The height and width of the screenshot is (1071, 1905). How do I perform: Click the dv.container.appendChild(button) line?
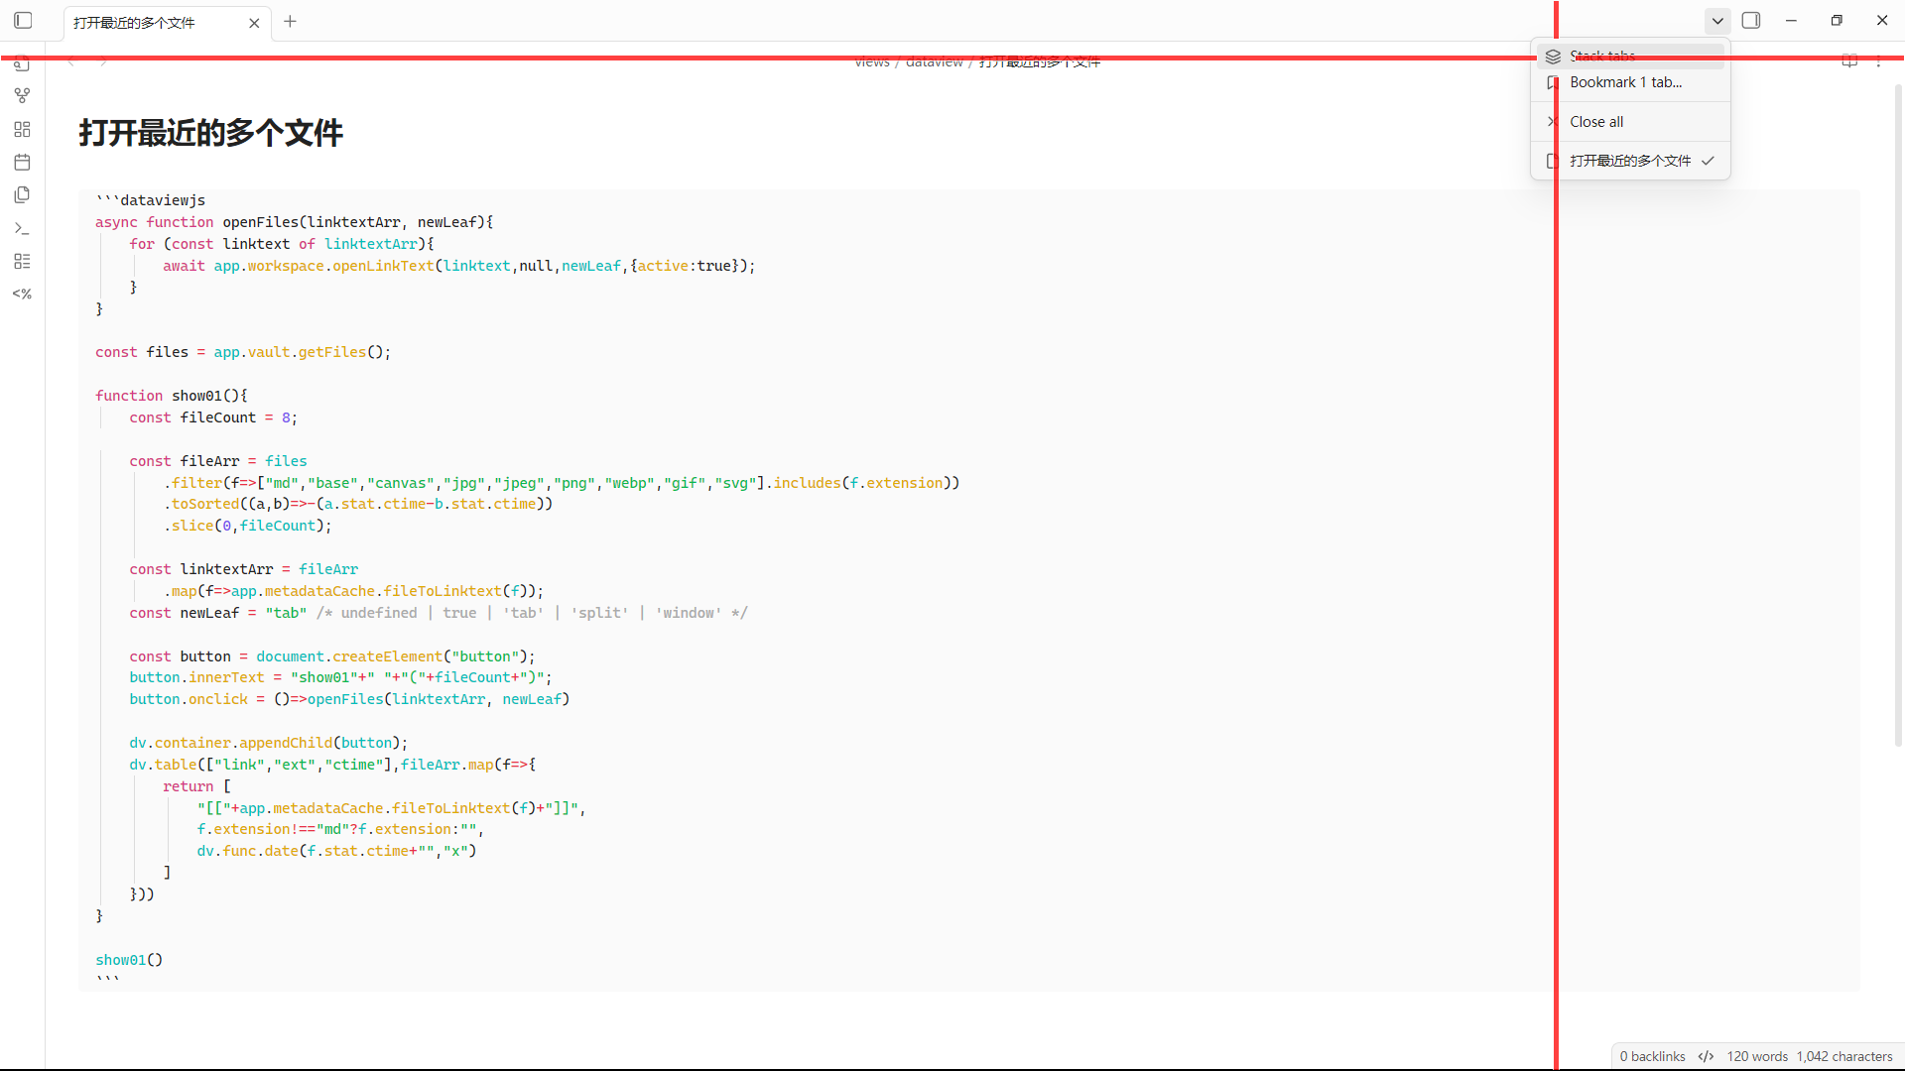269,743
